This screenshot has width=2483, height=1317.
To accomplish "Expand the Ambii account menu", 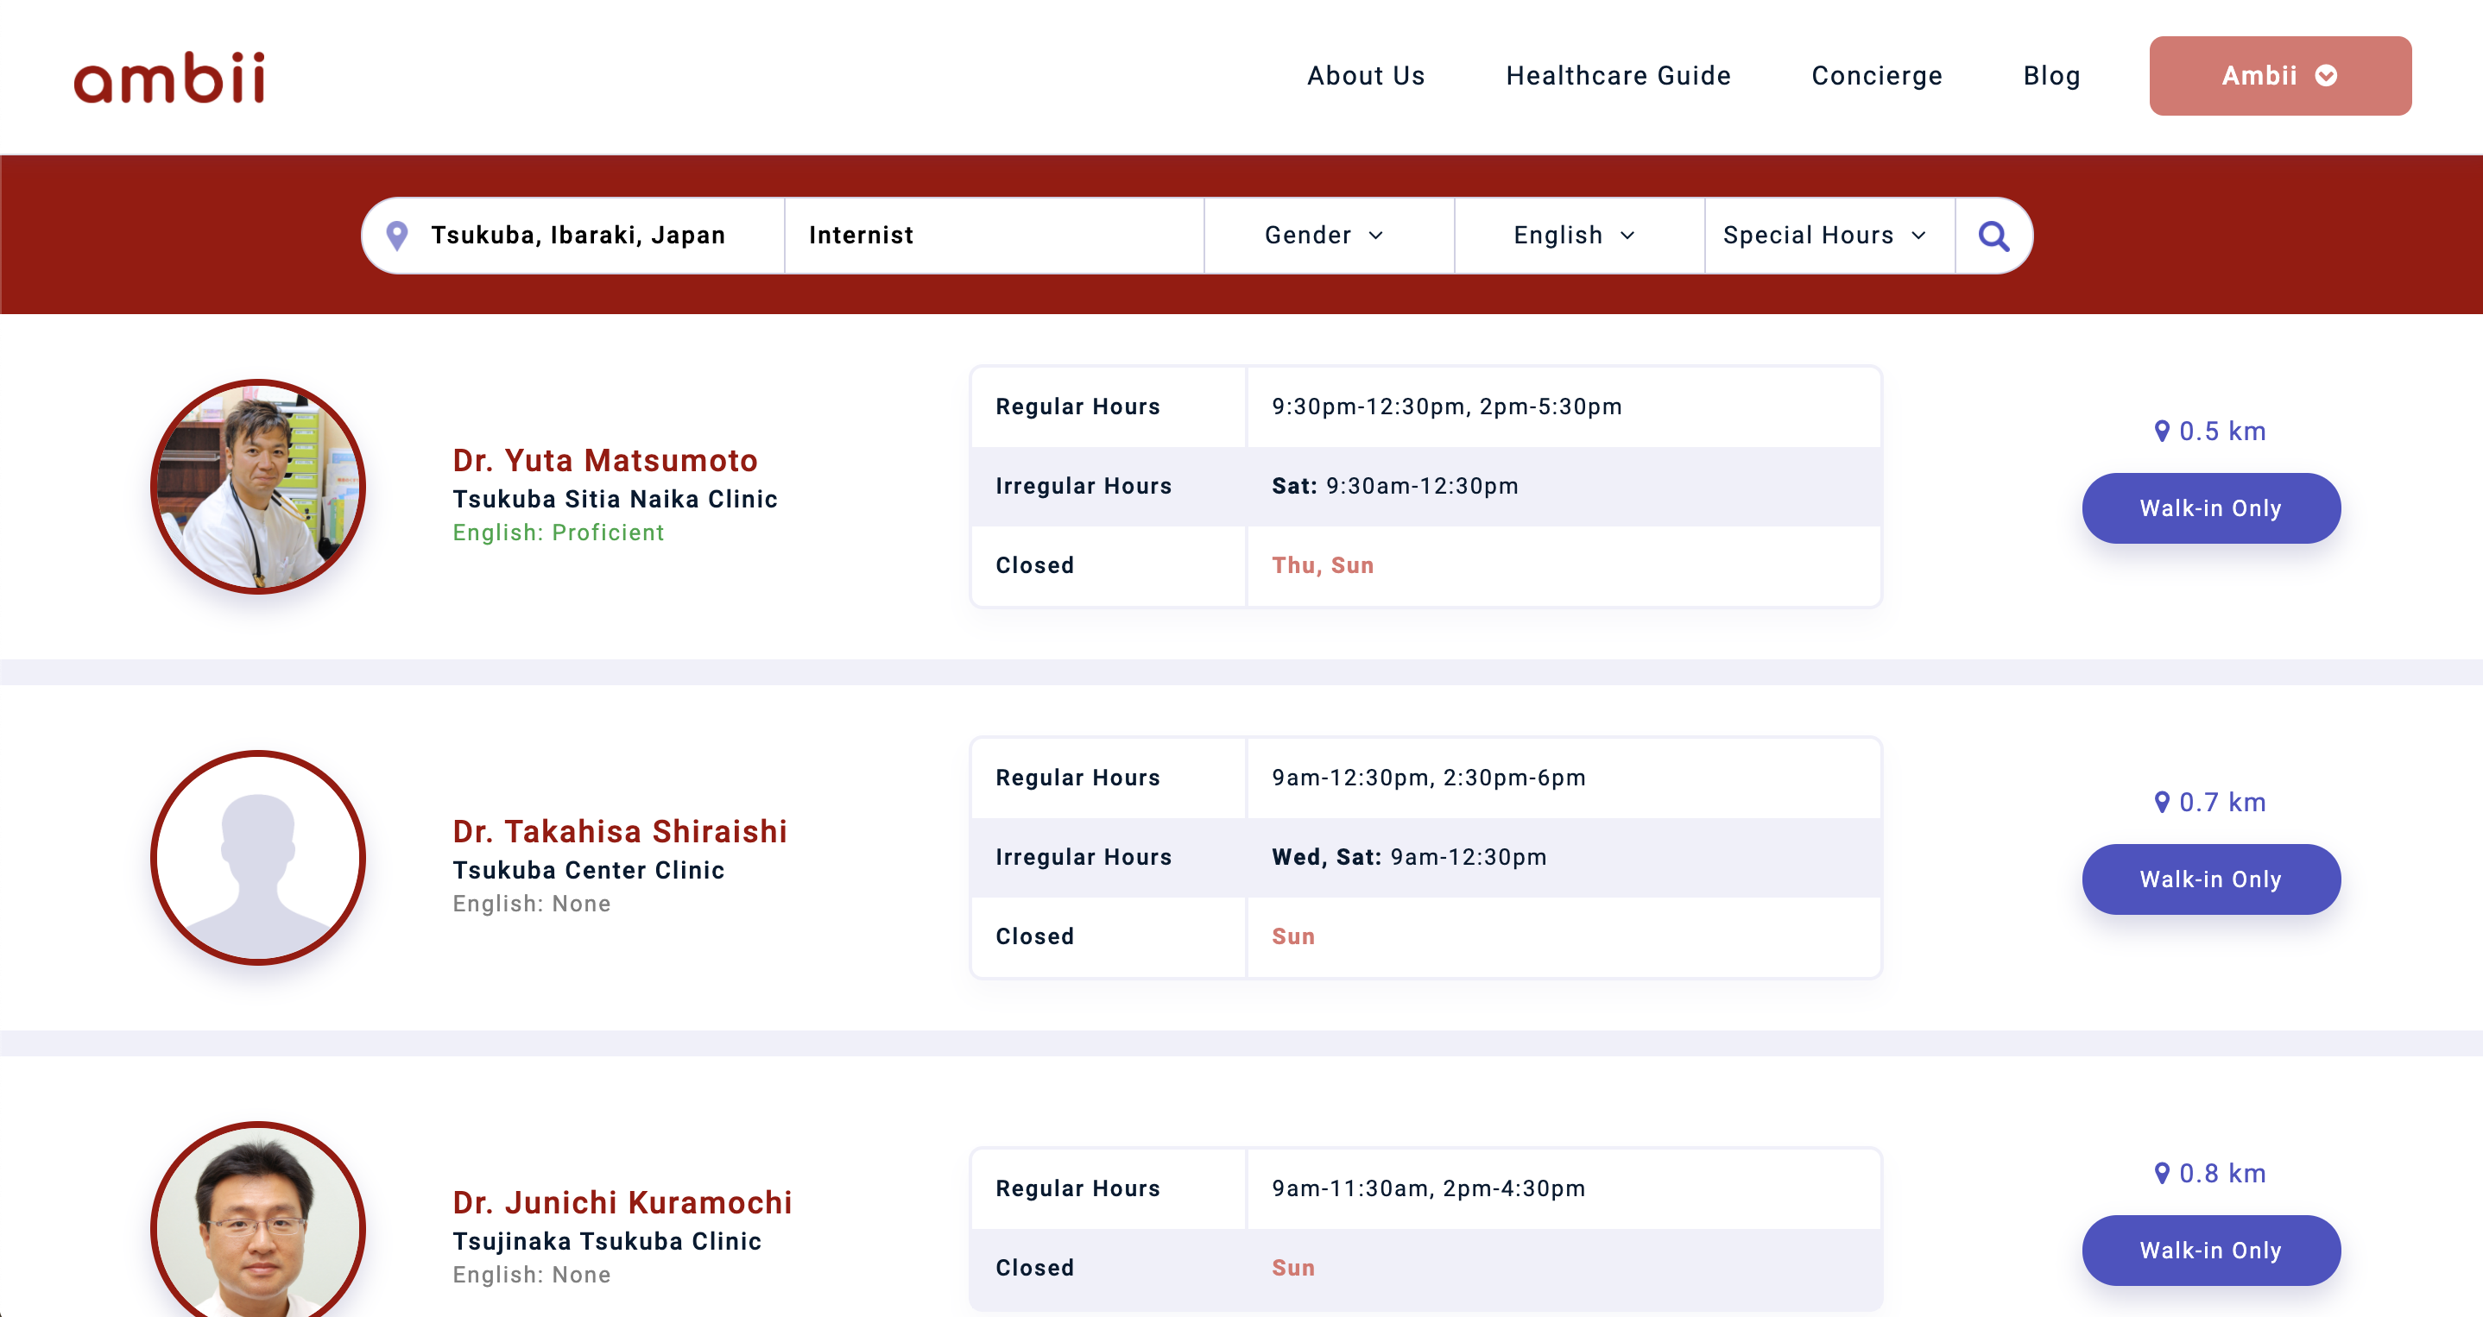I will 2279,75.
